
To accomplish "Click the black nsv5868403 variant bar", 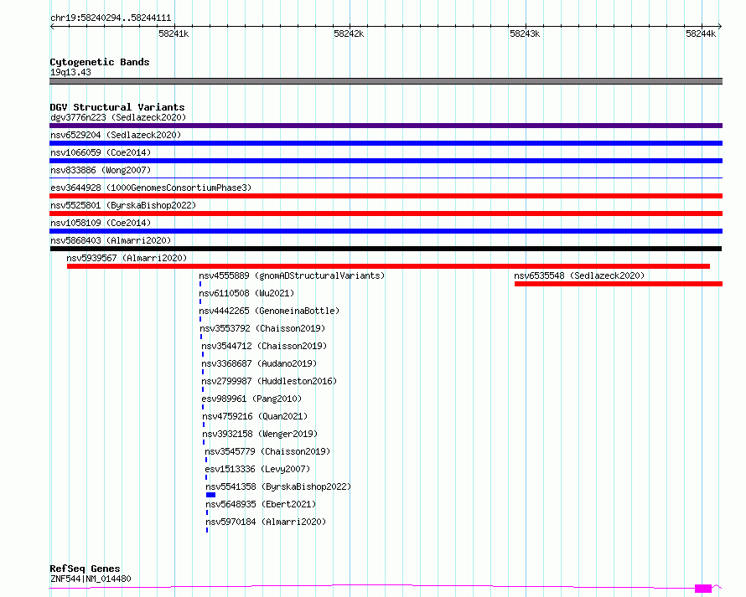I will click(x=386, y=249).
